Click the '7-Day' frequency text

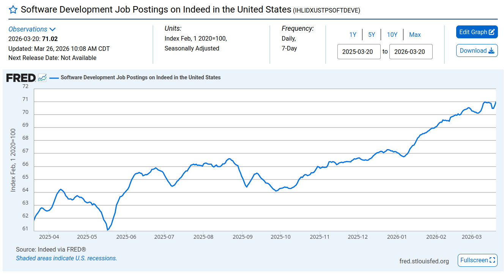click(x=289, y=48)
